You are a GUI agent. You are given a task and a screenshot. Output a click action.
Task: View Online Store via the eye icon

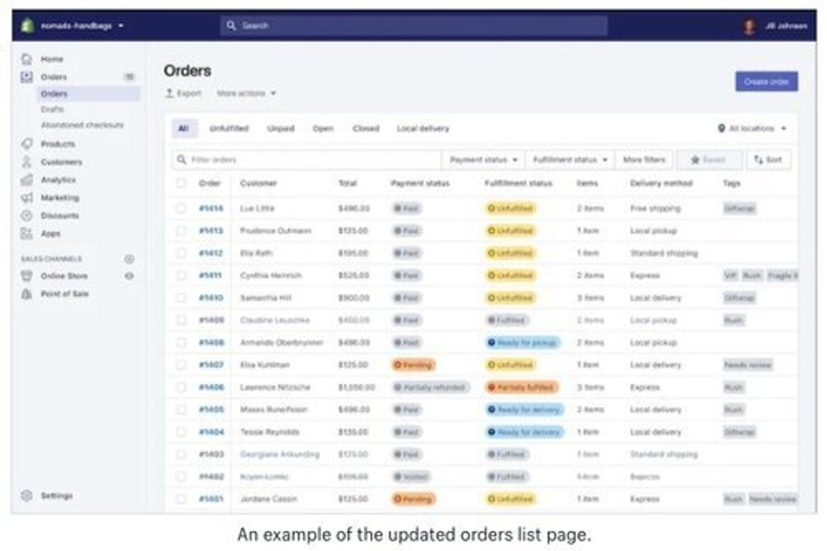129,276
